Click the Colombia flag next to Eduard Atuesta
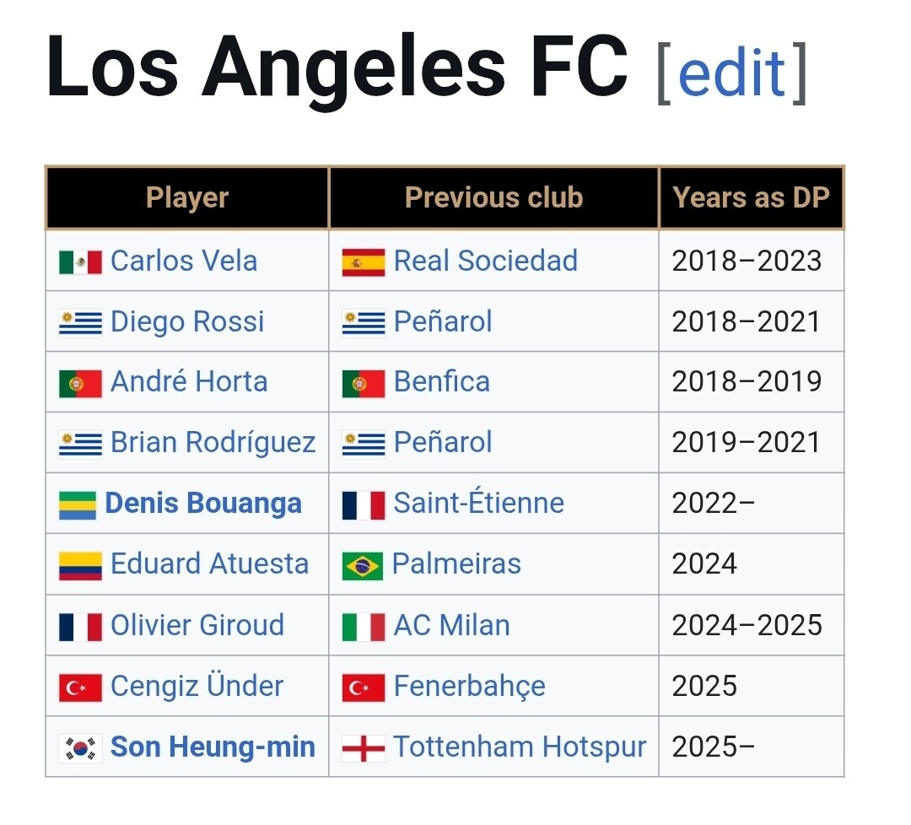This screenshot has height=825, width=911. click(x=80, y=565)
